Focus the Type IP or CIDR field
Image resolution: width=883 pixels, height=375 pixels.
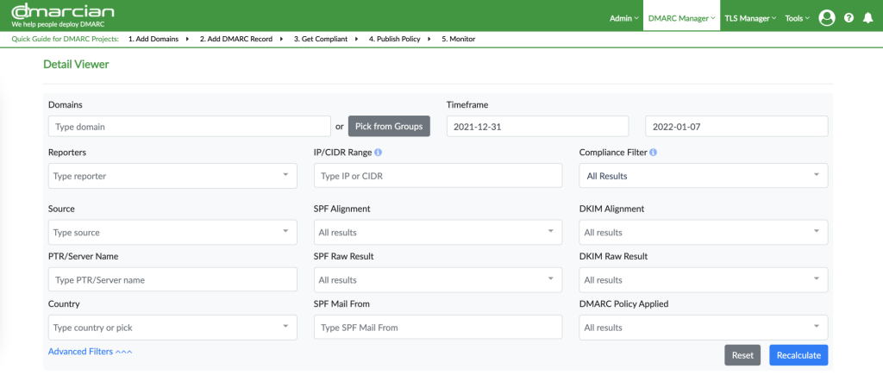438,176
